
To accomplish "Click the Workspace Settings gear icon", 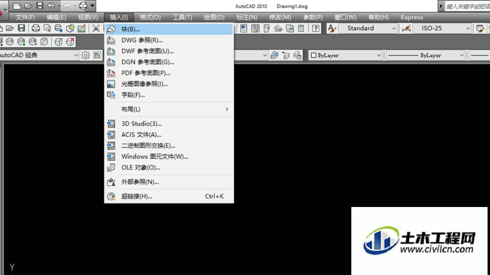I will 85,55.
